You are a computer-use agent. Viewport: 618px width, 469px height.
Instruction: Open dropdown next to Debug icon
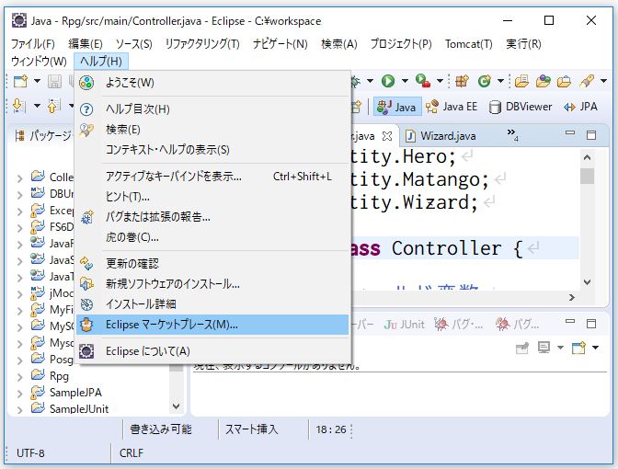point(370,81)
